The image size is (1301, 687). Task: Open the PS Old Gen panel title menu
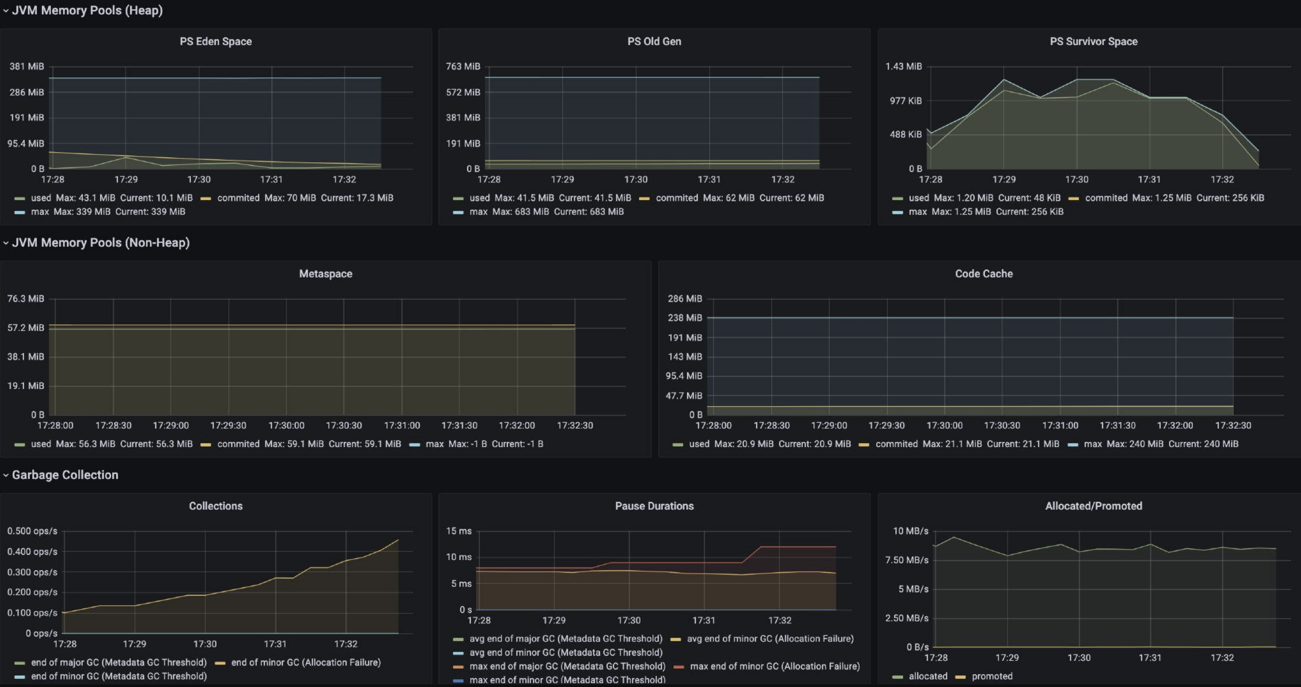654,42
